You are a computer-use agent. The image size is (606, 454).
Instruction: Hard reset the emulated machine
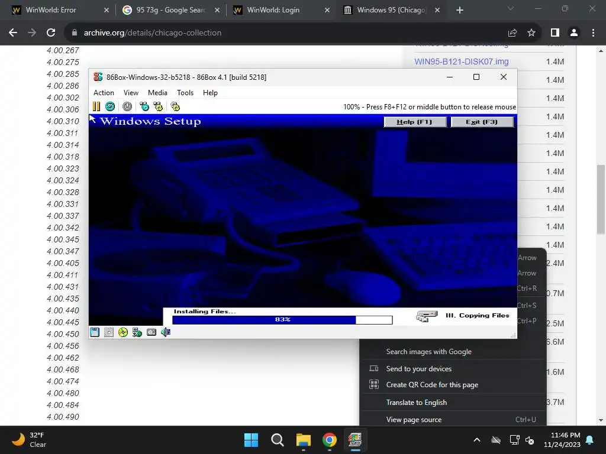coord(110,106)
